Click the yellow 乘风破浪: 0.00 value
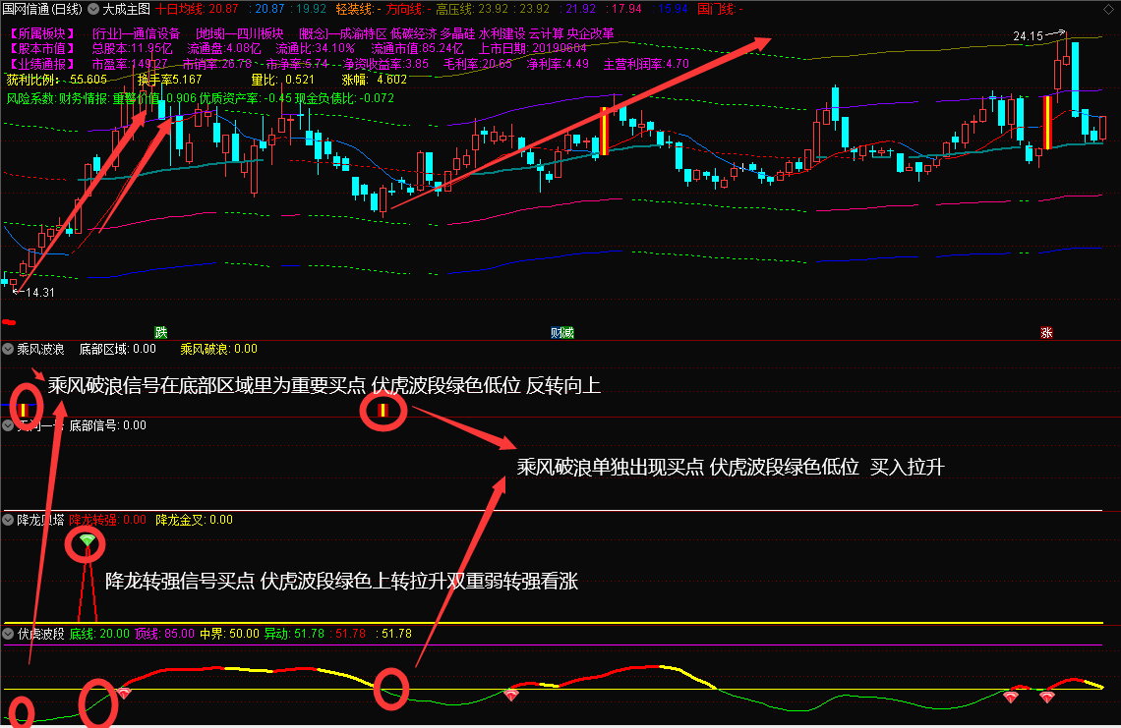This screenshot has width=1121, height=728. click(218, 349)
